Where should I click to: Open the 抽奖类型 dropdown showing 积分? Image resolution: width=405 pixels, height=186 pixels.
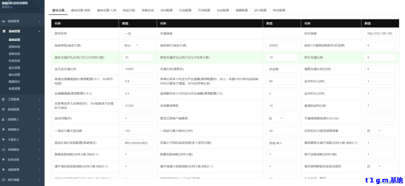point(131,45)
